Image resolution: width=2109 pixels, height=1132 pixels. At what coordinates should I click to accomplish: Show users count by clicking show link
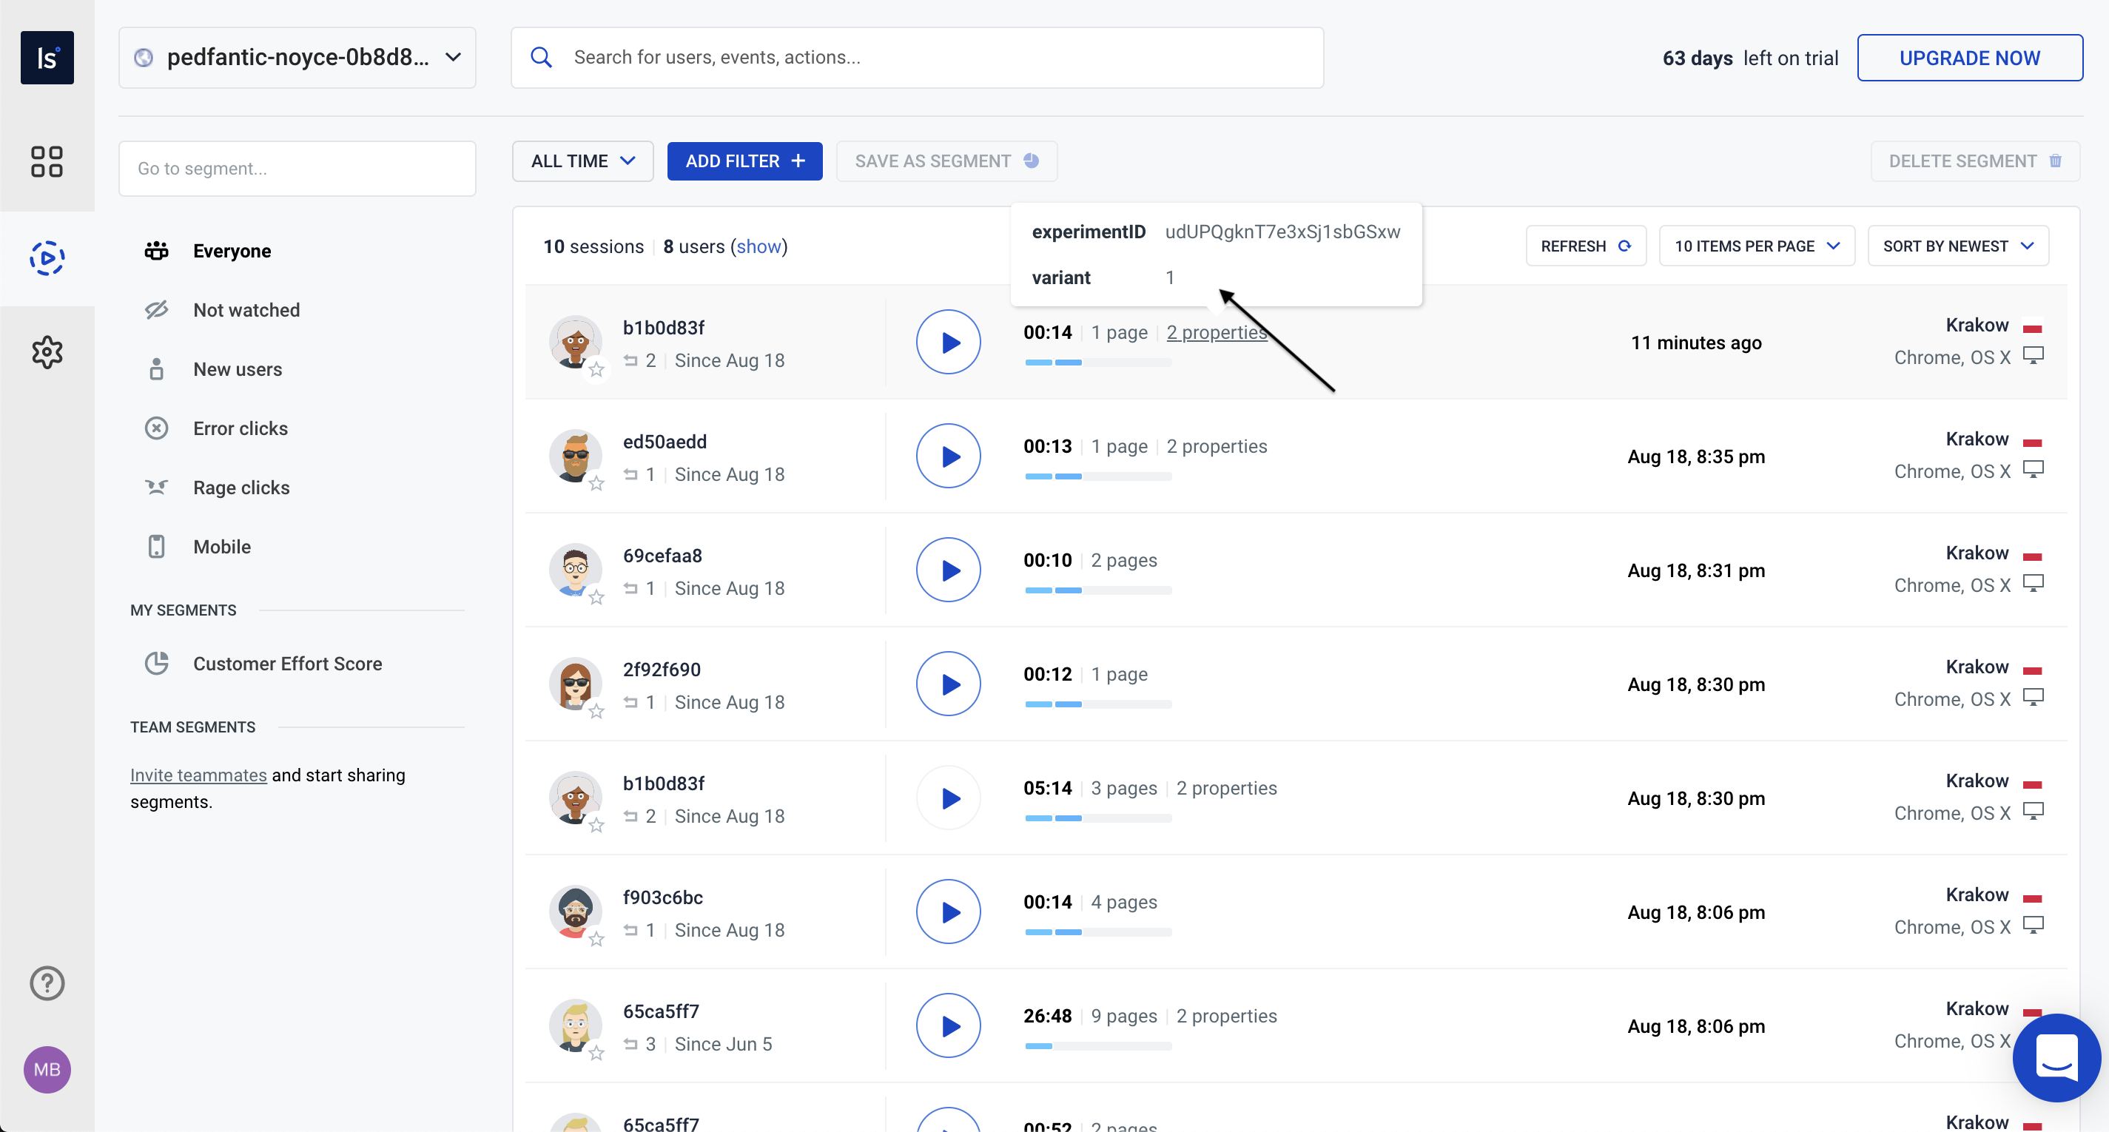[x=758, y=246]
